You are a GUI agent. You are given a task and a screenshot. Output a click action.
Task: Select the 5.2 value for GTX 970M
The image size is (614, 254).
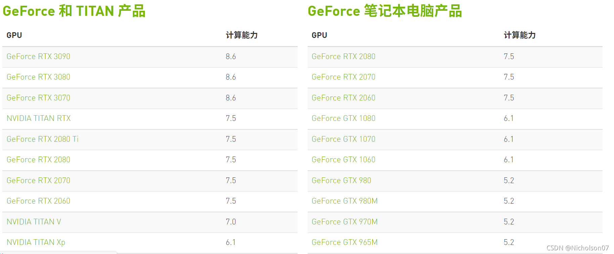tap(509, 222)
